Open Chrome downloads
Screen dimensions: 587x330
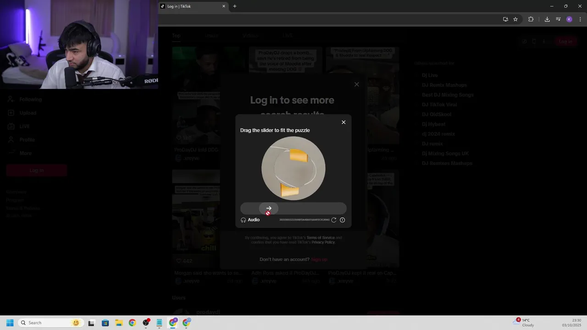click(x=547, y=19)
